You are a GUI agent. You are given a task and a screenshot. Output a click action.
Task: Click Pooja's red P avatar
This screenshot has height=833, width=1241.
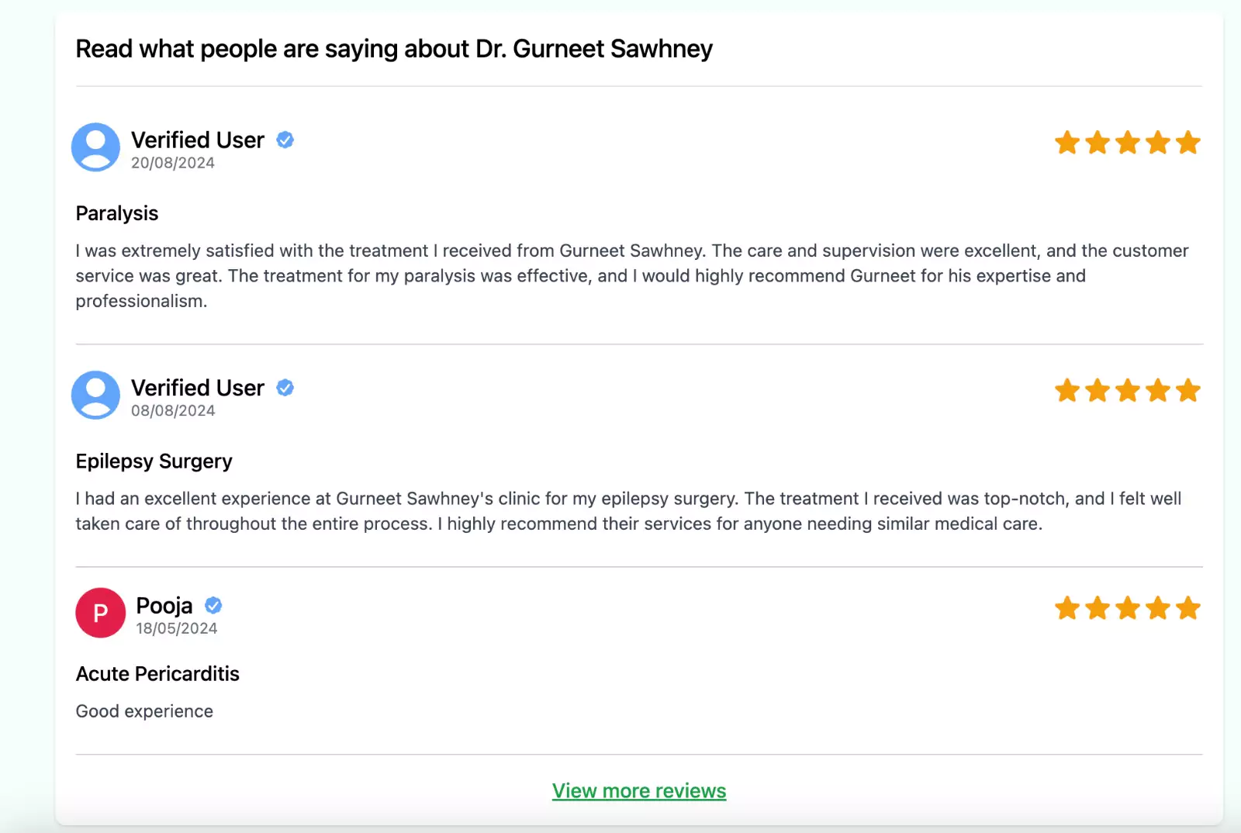point(100,613)
